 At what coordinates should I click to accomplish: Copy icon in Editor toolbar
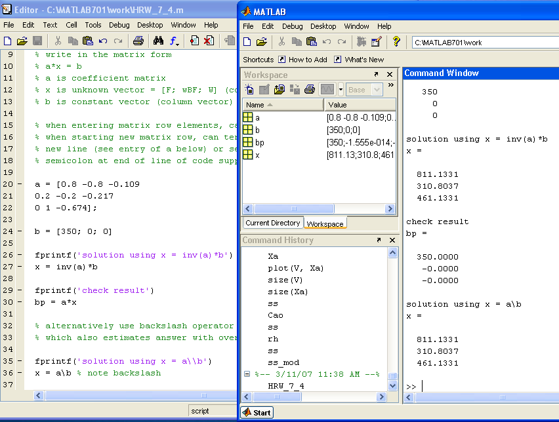tap(73, 41)
